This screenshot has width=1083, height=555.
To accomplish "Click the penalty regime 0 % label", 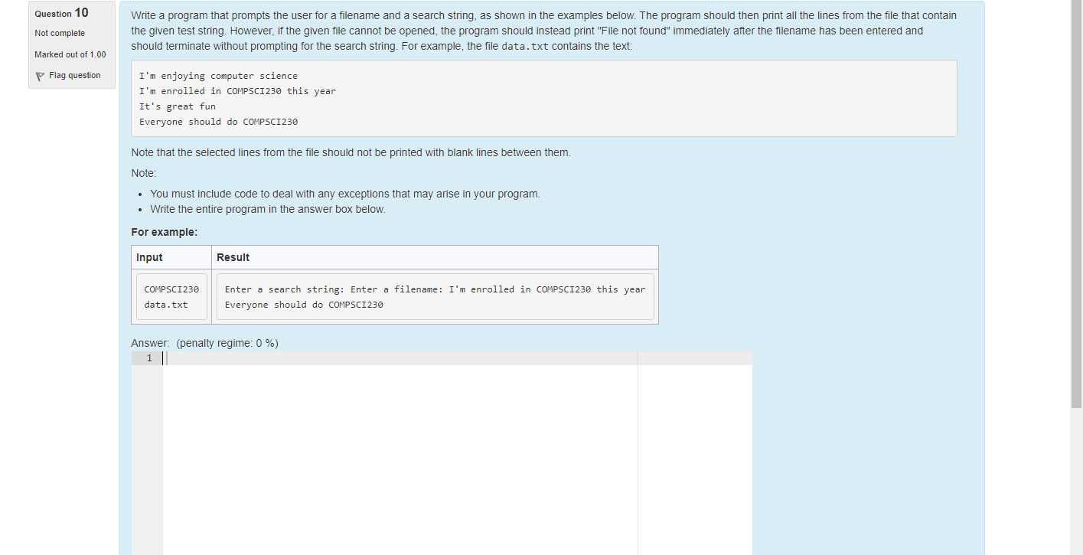I will (x=227, y=343).
